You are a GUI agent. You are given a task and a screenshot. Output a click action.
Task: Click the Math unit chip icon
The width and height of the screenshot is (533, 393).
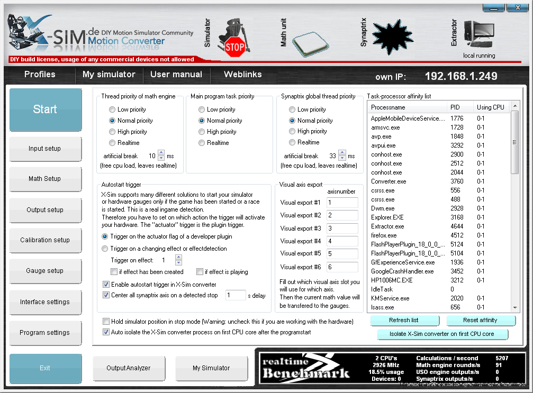click(311, 41)
